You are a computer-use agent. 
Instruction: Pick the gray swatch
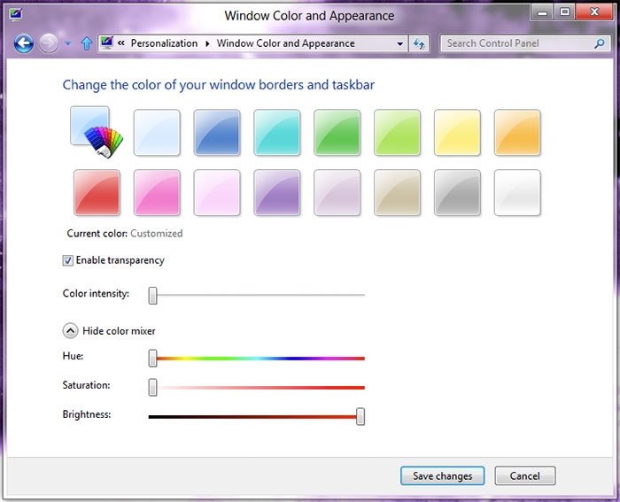coord(458,192)
